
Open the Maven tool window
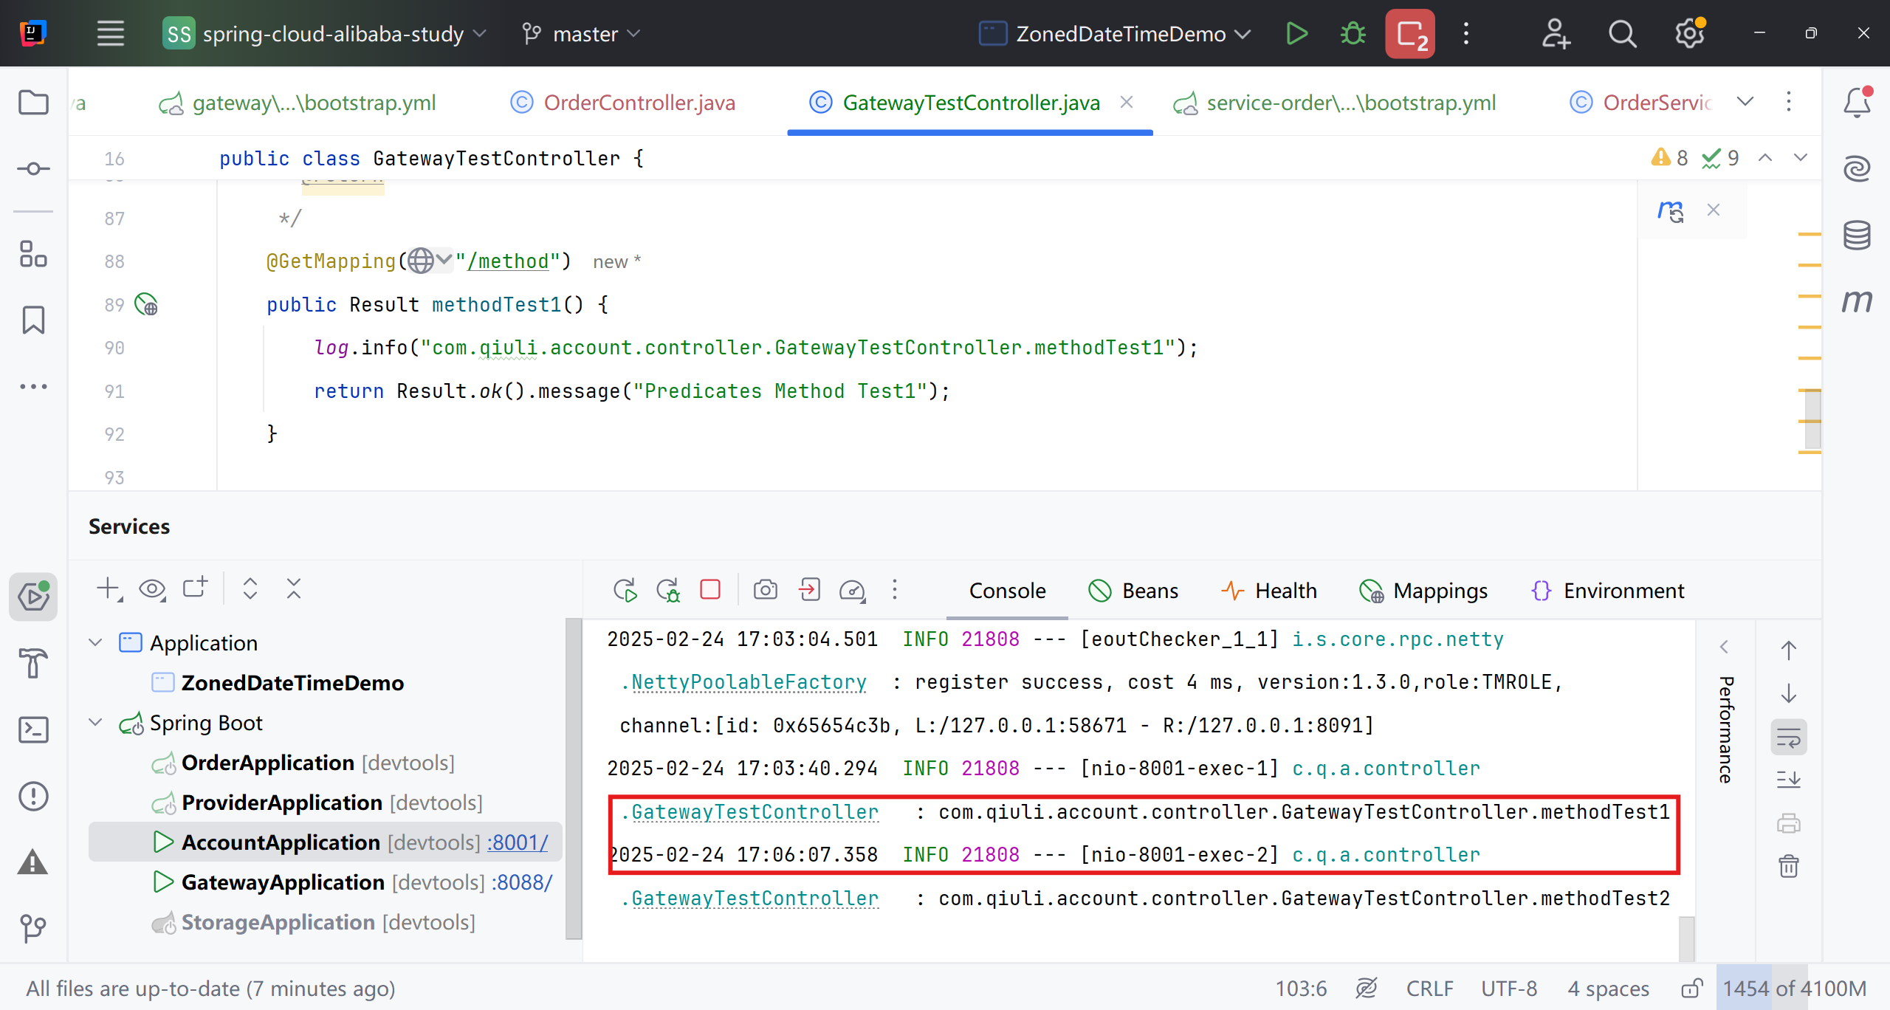click(1857, 301)
